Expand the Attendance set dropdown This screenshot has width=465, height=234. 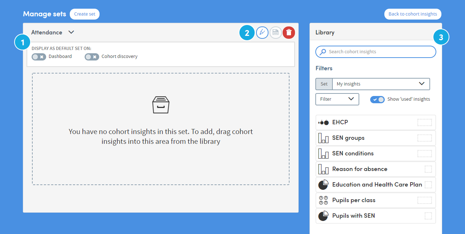(71, 32)
